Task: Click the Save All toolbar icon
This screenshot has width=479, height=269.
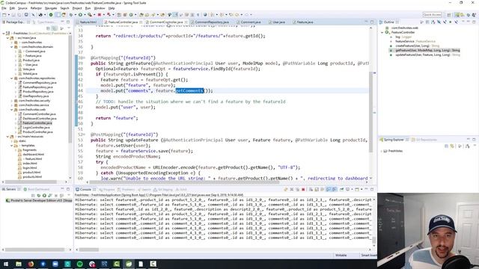Action: (19, 15)
